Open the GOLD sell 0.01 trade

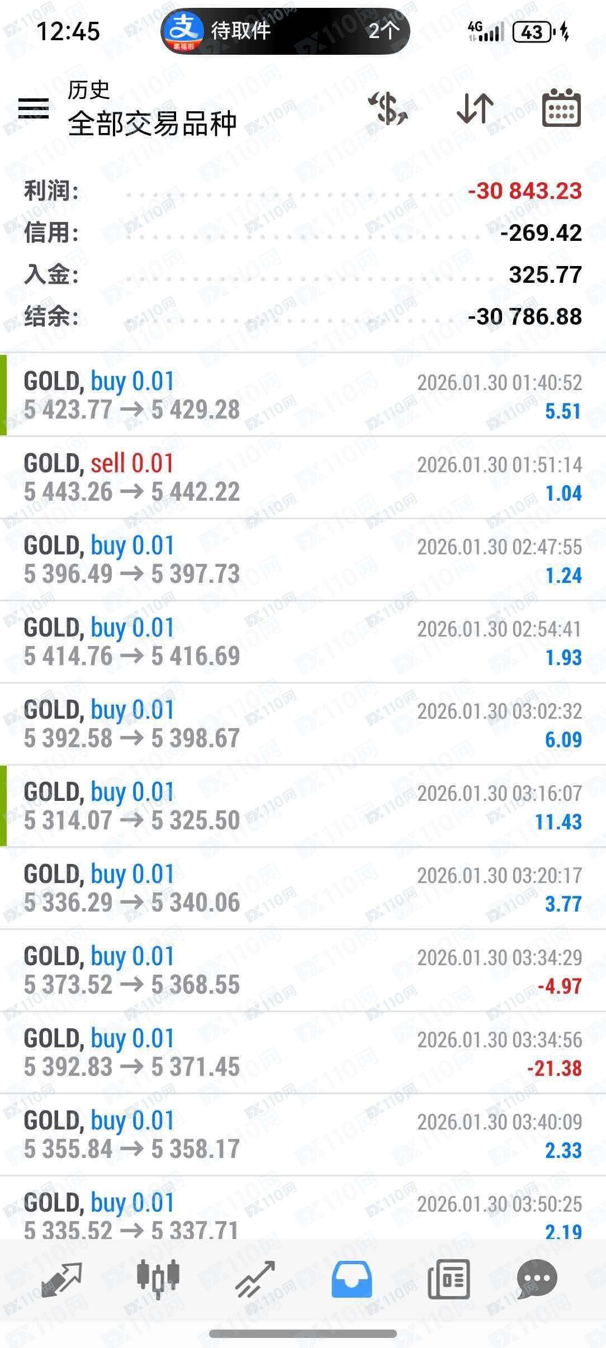[302, 477]
